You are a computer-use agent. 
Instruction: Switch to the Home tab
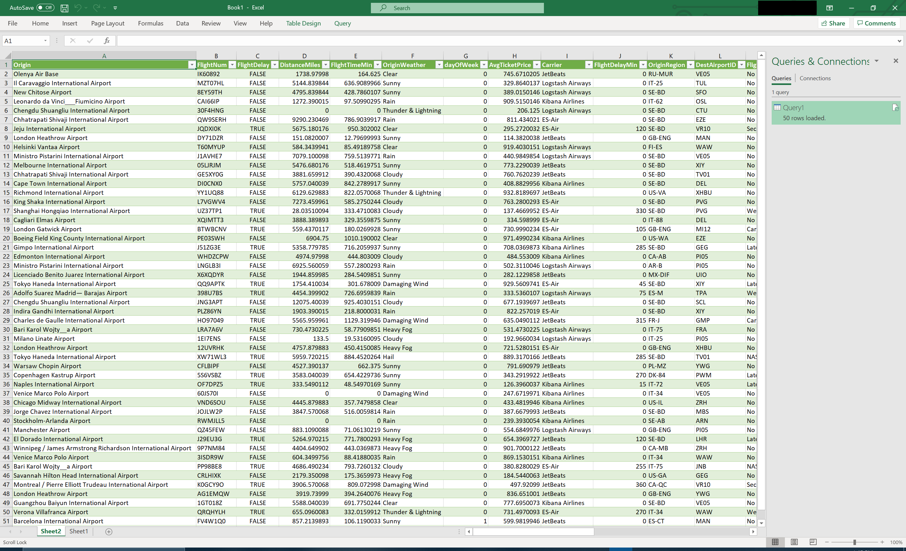41,23
